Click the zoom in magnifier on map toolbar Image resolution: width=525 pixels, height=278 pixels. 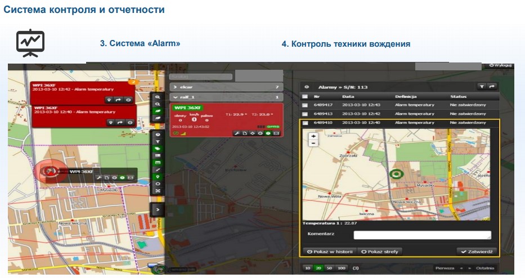(158, 97)
